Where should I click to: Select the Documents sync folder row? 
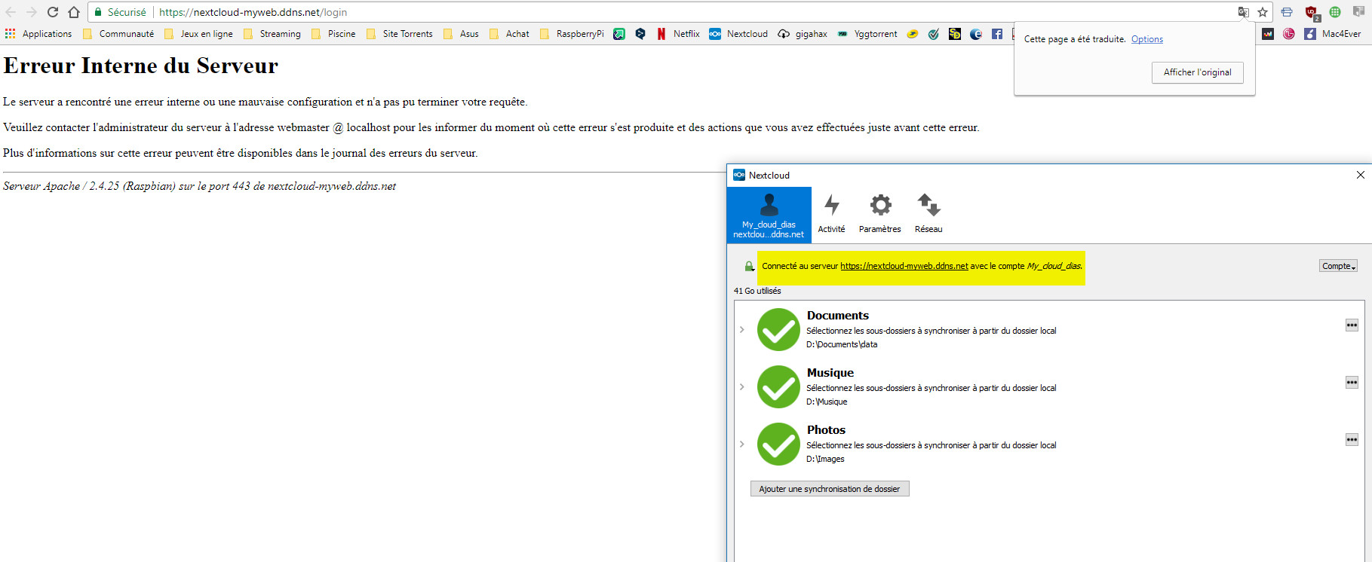(x=1050, y=329)
